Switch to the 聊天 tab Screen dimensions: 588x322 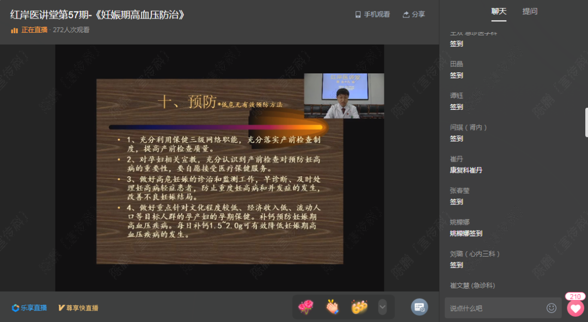pyautogui.click(x=499, y=11)
